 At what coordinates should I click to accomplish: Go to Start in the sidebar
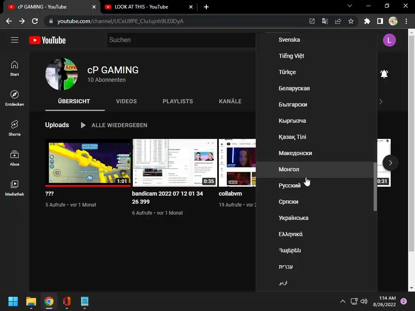(15, 68)
